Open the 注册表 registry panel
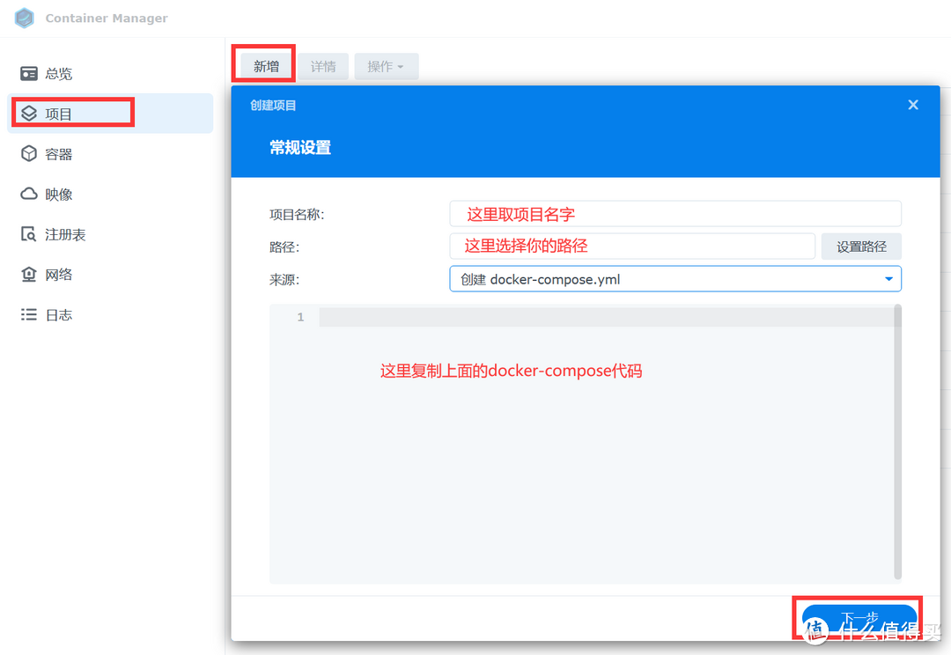This screenshot has height=655, width=951. [x=63, y=233]
